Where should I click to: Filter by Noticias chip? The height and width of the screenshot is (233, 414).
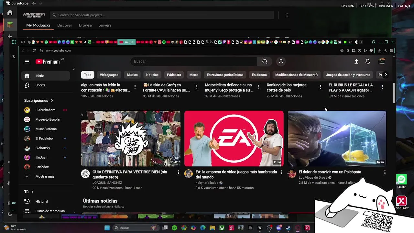point(152,75)
